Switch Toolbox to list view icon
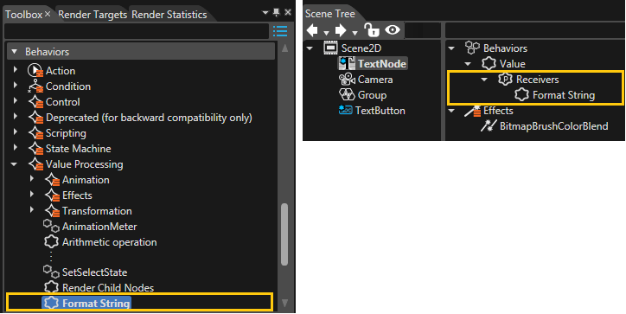Viewport: 626px width, 314px height. point(280,31)
